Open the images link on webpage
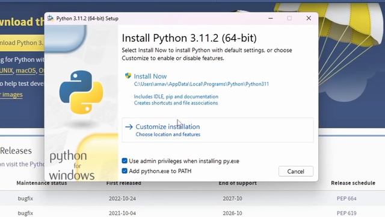The width and height of the screenshot is (385, 217). [x=12, y=95]
